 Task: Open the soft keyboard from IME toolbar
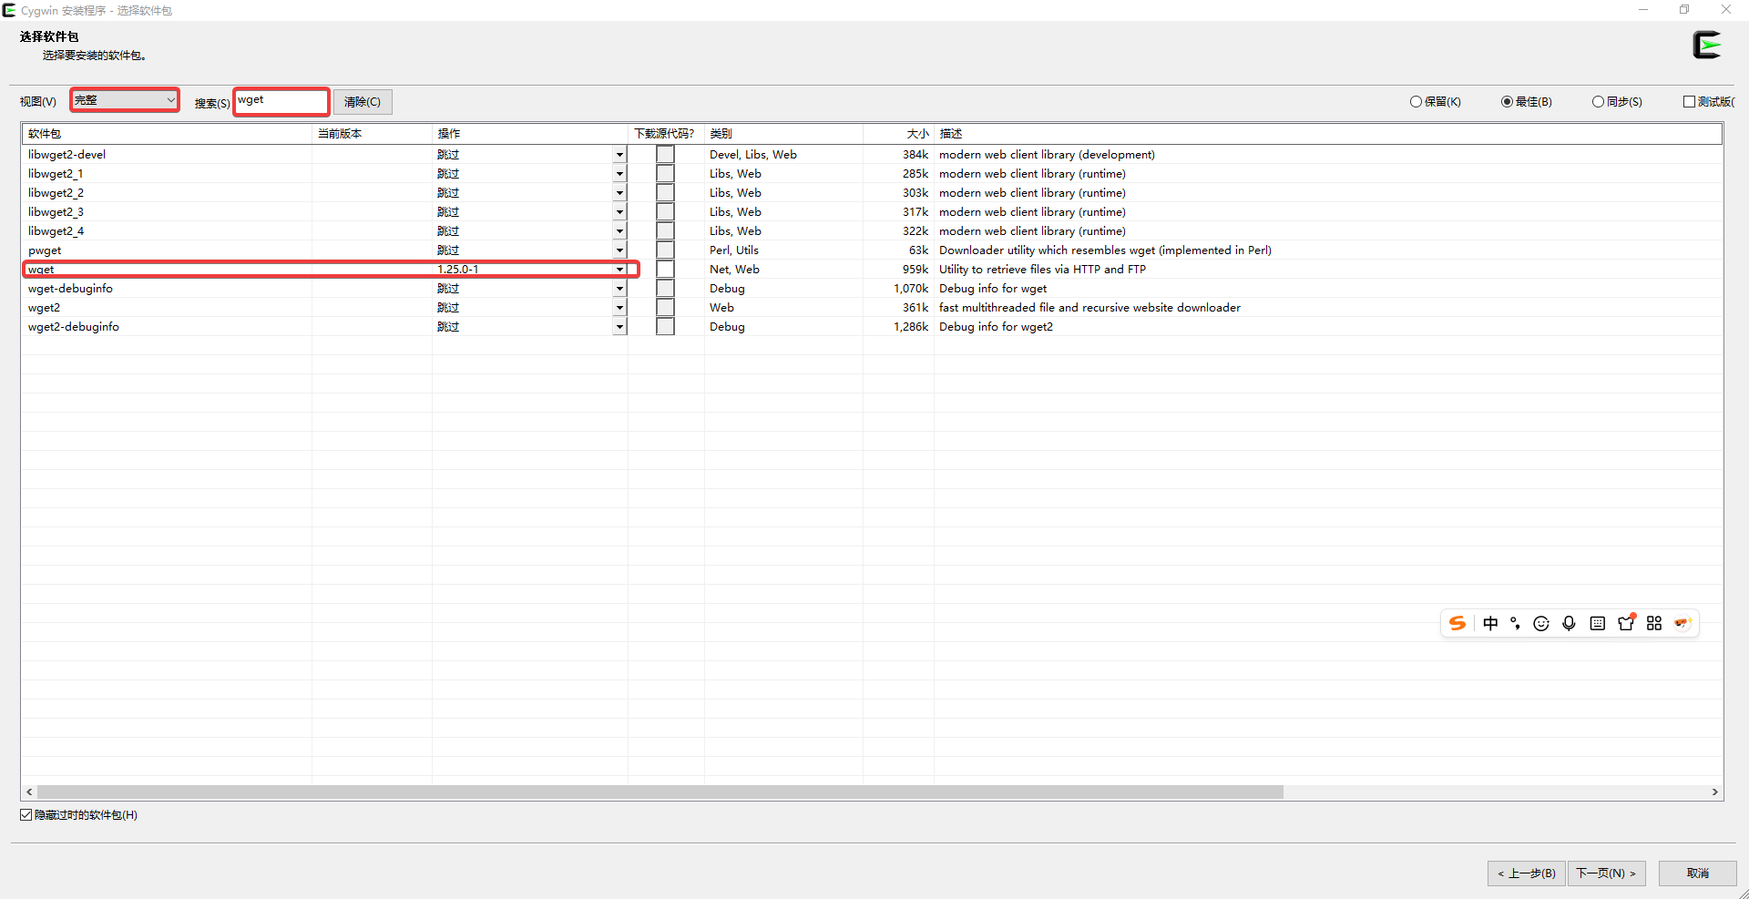pos(1597,623)
